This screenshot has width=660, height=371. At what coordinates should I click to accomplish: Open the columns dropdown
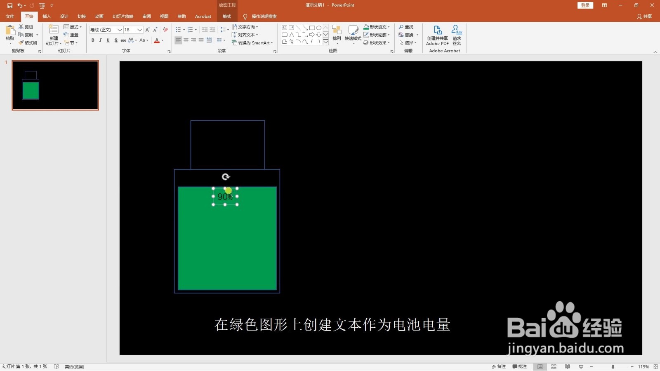221,40
